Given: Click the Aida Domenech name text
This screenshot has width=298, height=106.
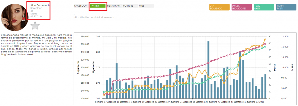Looking at the screenshot, I should click(x=40, y=5).
